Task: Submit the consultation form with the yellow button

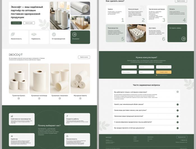Action: point(164,72)
